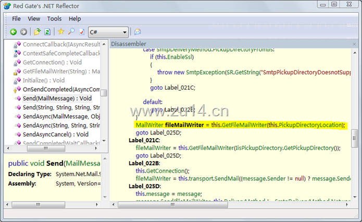Click the Bookmarks star icon

[x=61, y=32]
